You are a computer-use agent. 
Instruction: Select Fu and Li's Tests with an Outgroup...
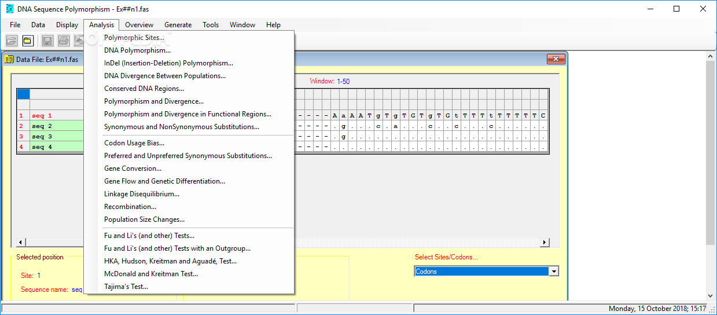click(x=189, y=248)
